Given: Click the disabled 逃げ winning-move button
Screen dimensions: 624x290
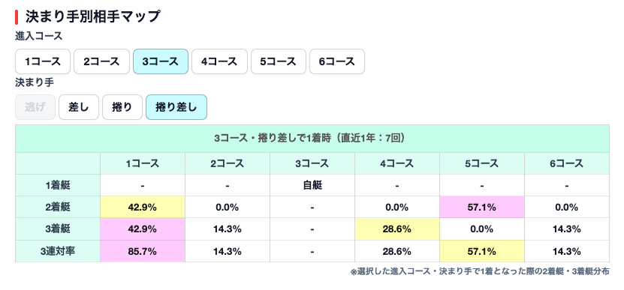Looking at the screenshot, I should [35, 107].
